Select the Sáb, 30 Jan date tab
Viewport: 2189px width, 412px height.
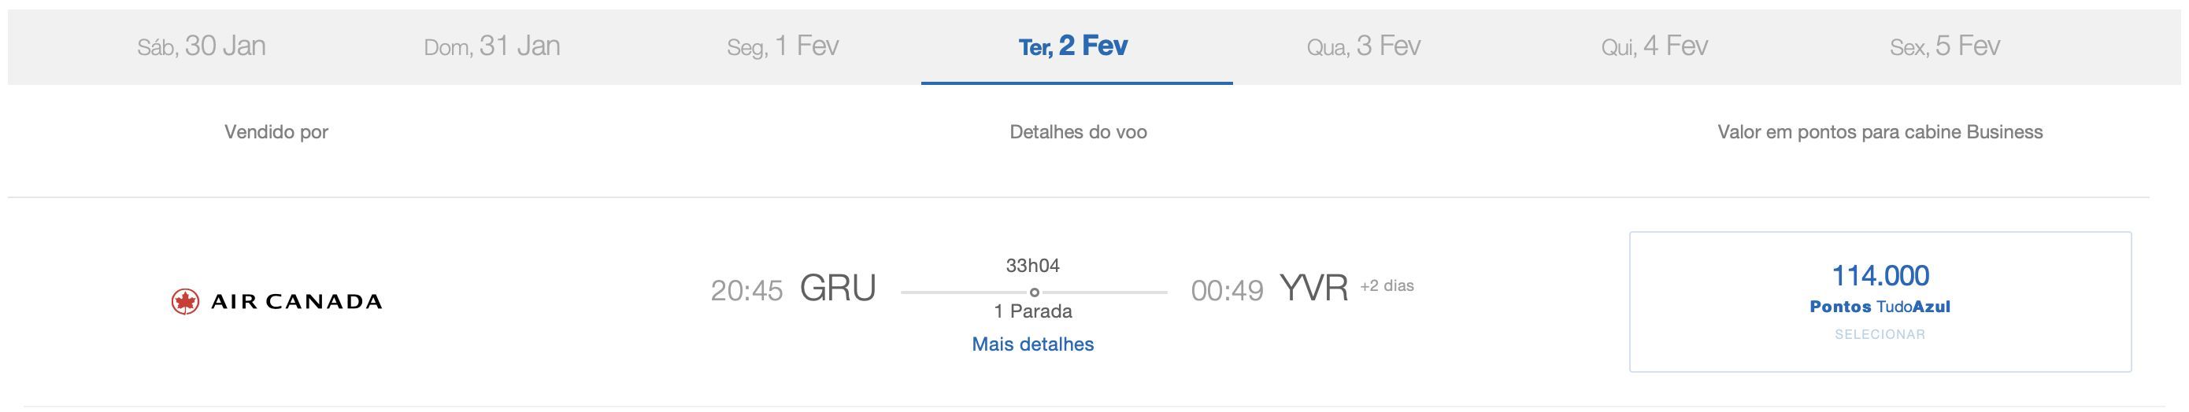click(202, 46)
